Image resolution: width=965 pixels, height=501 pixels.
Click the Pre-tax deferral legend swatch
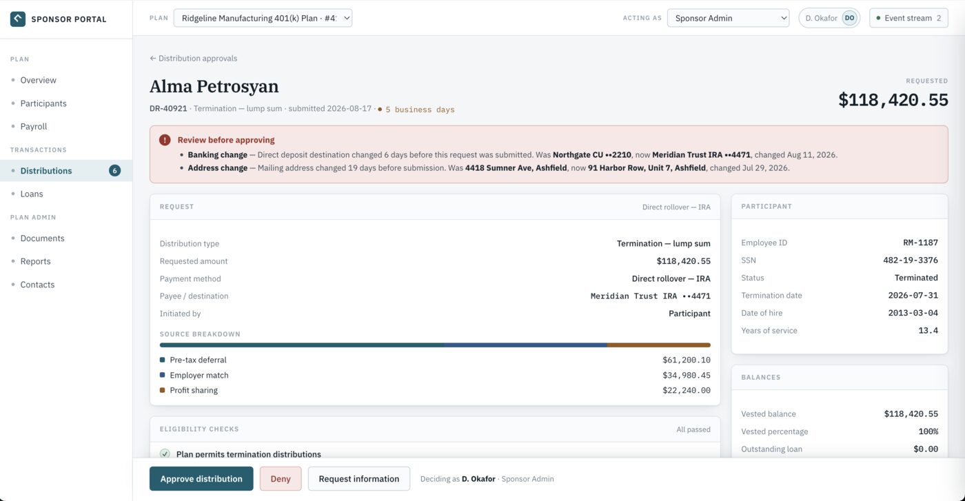[162, 360]
